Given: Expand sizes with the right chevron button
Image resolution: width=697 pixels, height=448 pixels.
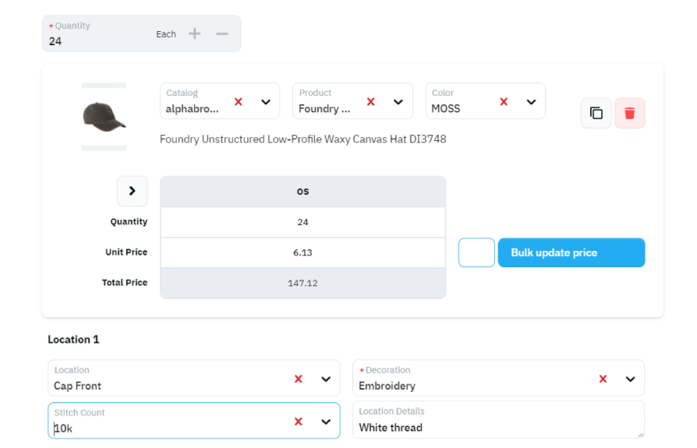Looking at the screenshot, I should [x=133, y=191].
